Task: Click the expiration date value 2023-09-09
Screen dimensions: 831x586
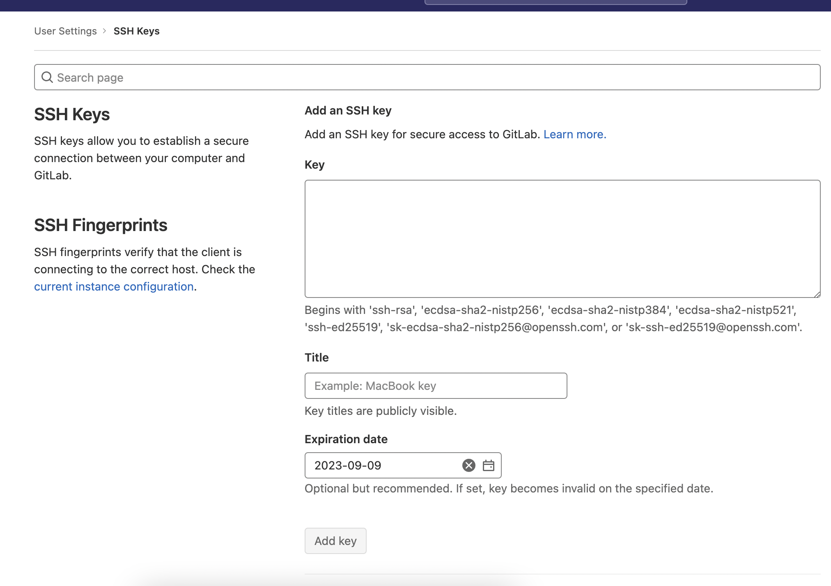Action: [x=348, y=465]
